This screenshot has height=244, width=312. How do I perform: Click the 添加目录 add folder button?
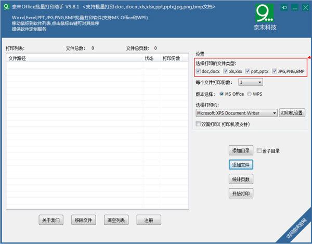[x=241, y=150]
